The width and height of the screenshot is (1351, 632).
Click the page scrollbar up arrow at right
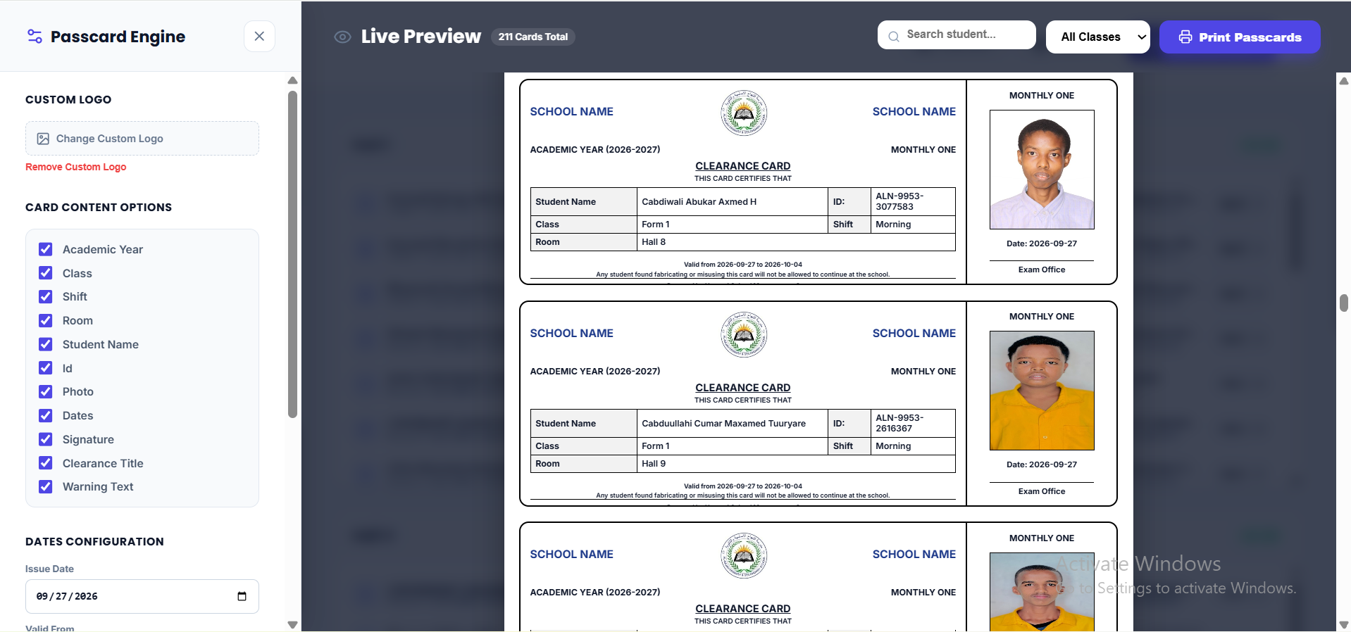point(1343,81)
